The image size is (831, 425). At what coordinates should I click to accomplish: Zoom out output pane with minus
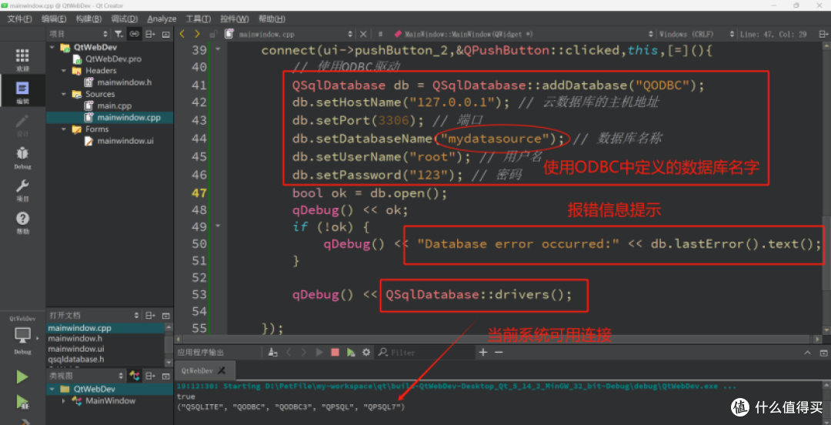[x=498, y=353]
